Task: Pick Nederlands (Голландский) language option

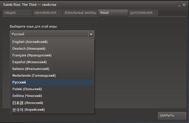Action: pos(34,75)
